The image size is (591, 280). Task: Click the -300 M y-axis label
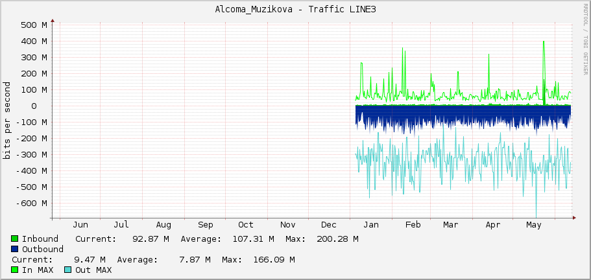coord(31,155)
